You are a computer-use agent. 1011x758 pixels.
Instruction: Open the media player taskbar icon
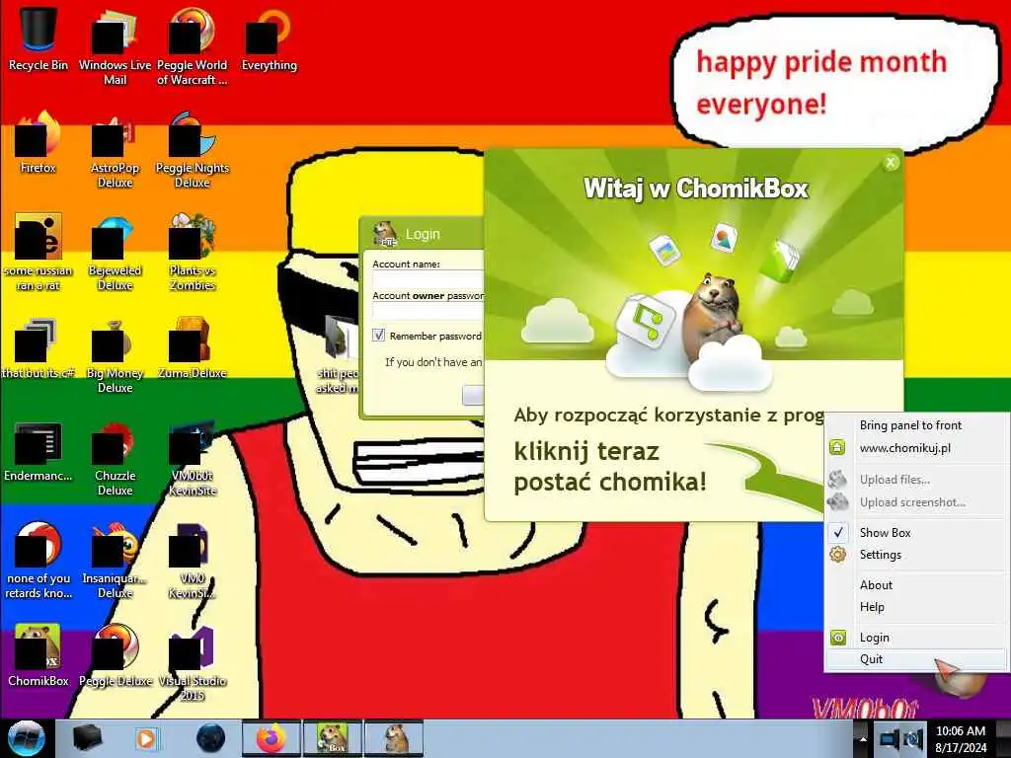click(x=146, y=738)
